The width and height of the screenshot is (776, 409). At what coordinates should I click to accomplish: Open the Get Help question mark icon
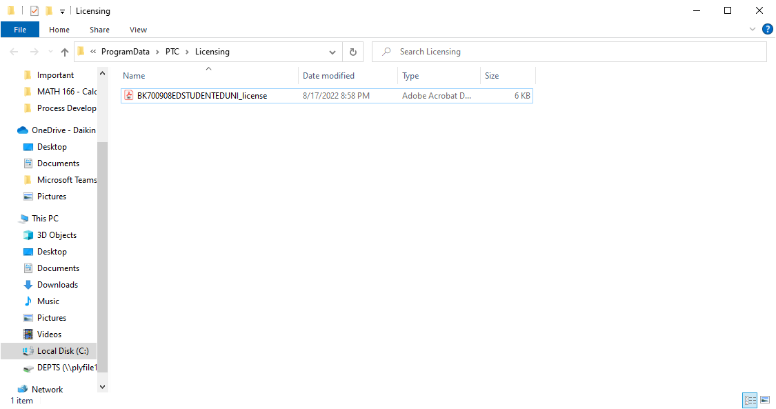tap(768, 29)
